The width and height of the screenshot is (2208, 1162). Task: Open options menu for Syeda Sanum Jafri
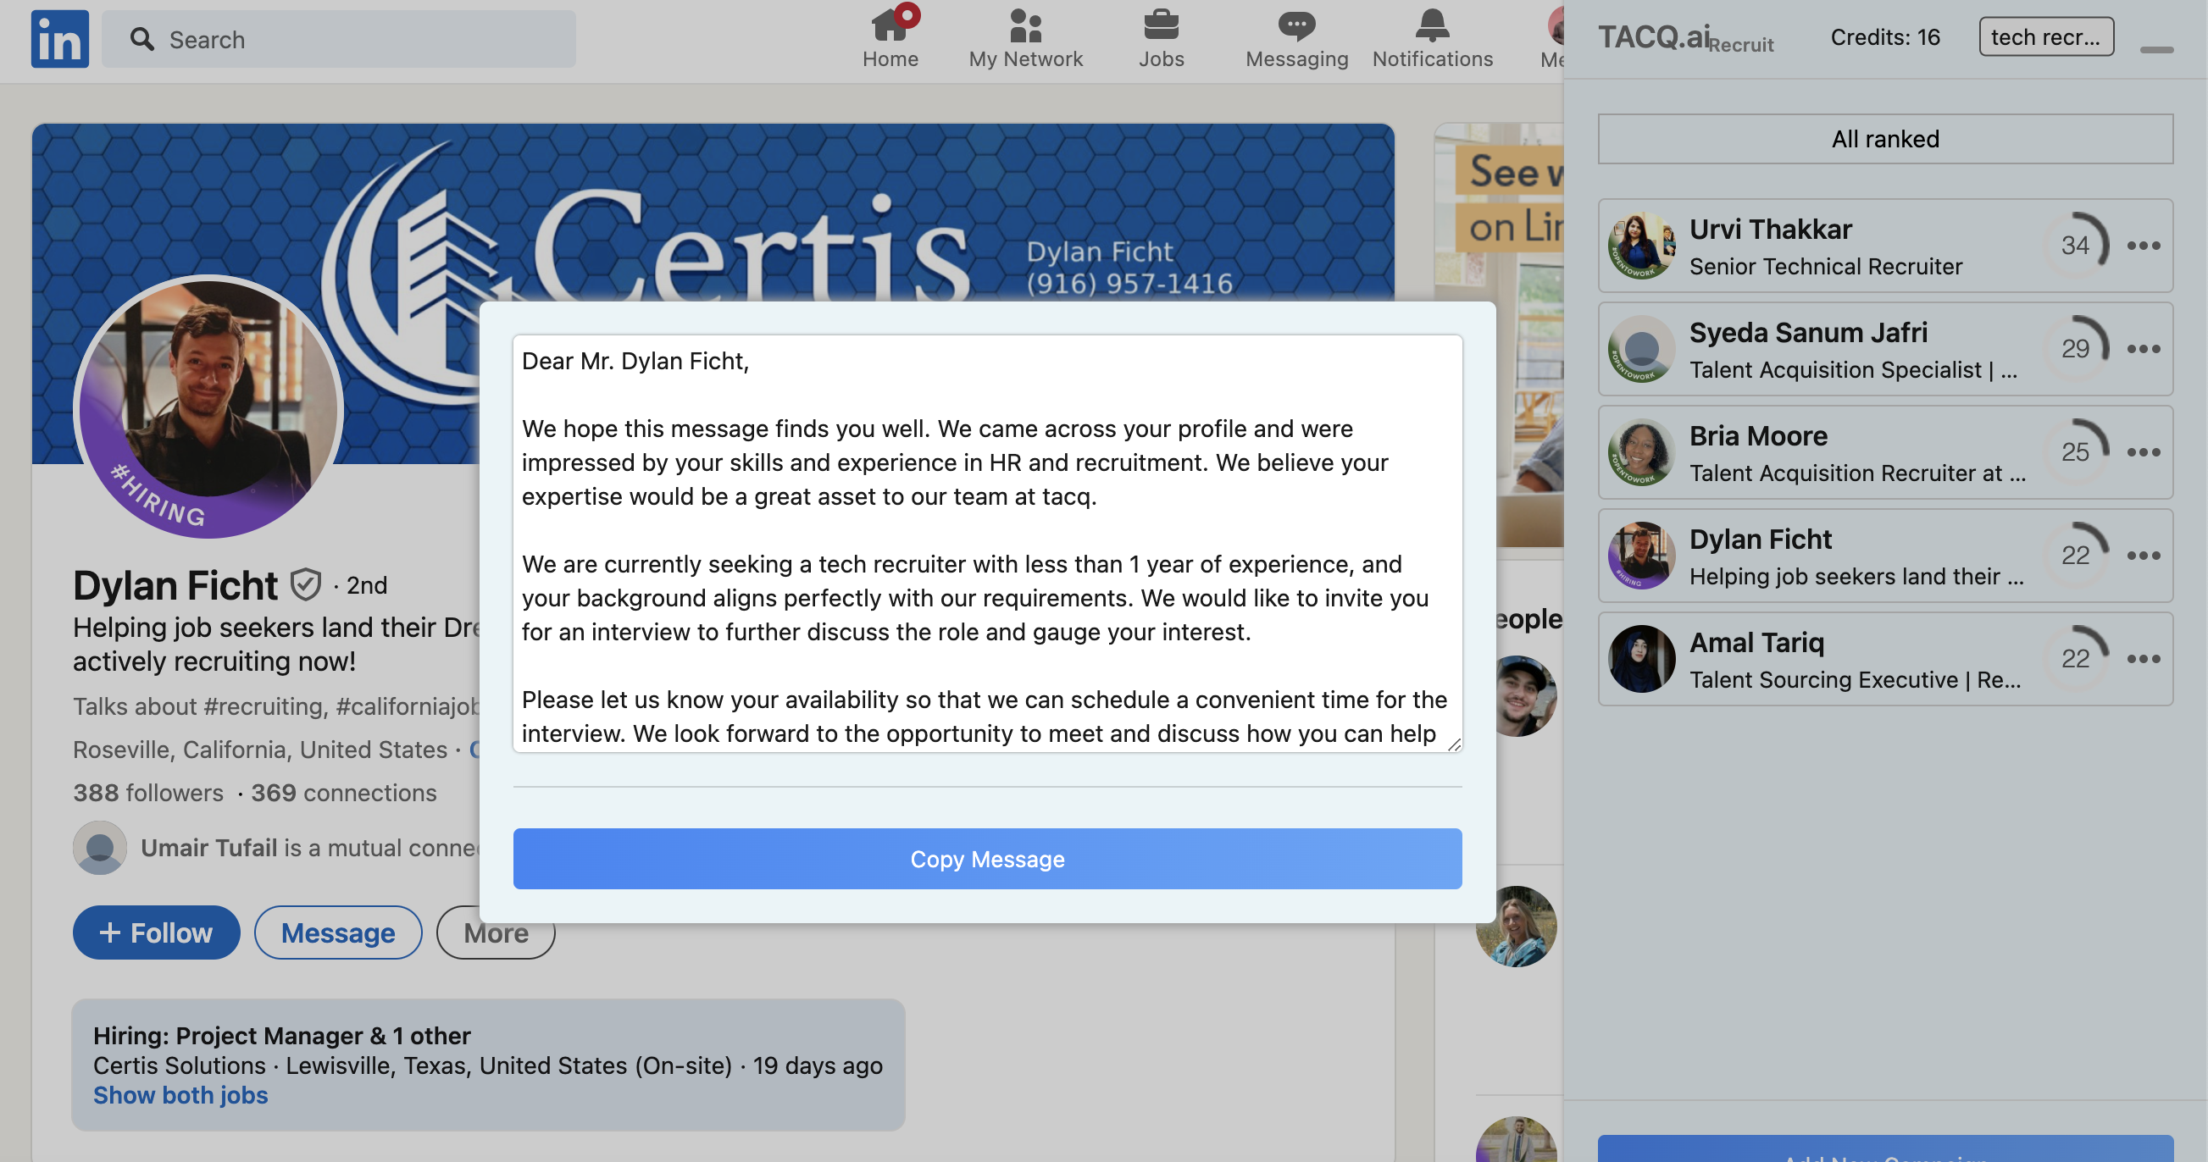tap(2143, 349)
